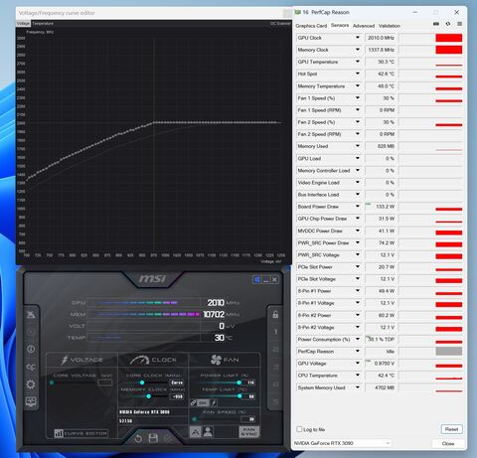Click the Core Clock 'Curve' value field
Screen dimensions: 477x458
coord(177,382)
